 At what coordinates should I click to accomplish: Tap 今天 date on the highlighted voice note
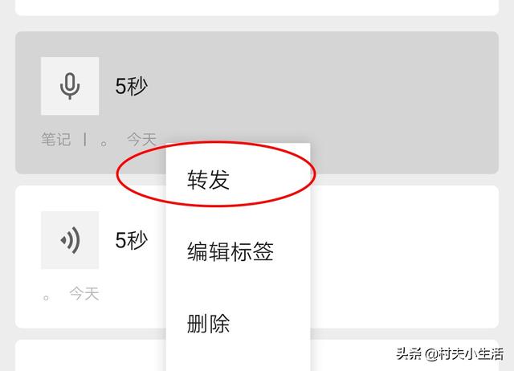click(x=141, y=139)
